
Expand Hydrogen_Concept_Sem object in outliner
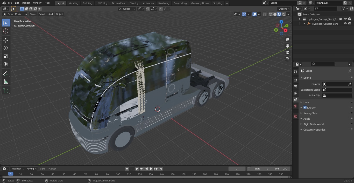coord(304,24)
